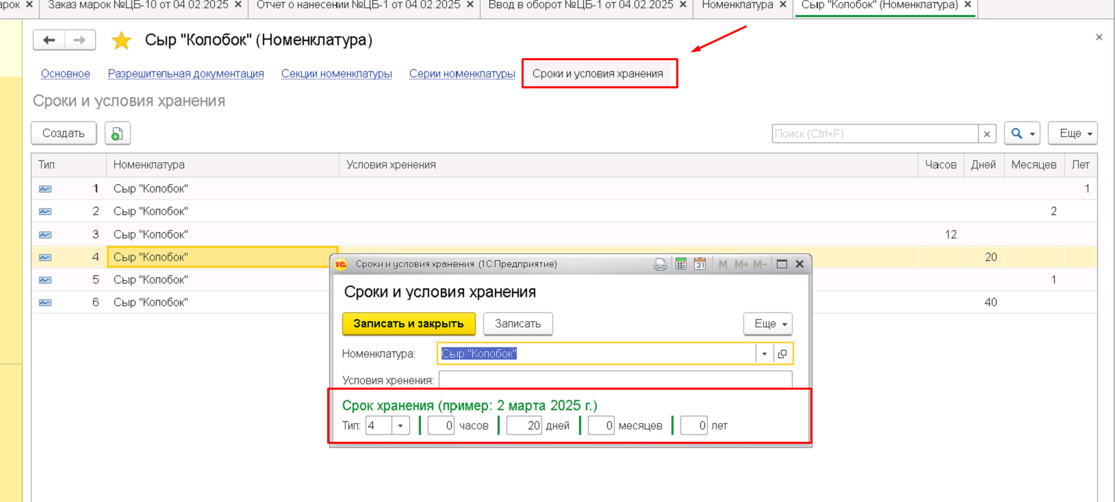
Task: Sort by the Тип column header
Action: [68, 165]
